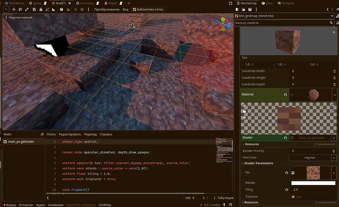The height and width of the screenshot is (207, 339).
Task: Open the Material resource dropdown arrow
Action: click(335, 95)
